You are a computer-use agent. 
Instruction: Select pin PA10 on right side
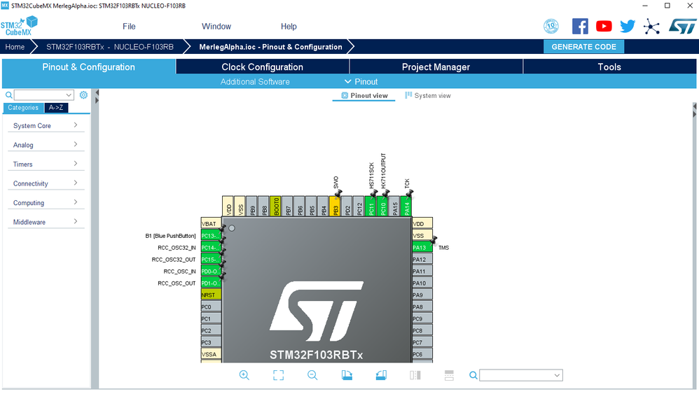[422, 283]
